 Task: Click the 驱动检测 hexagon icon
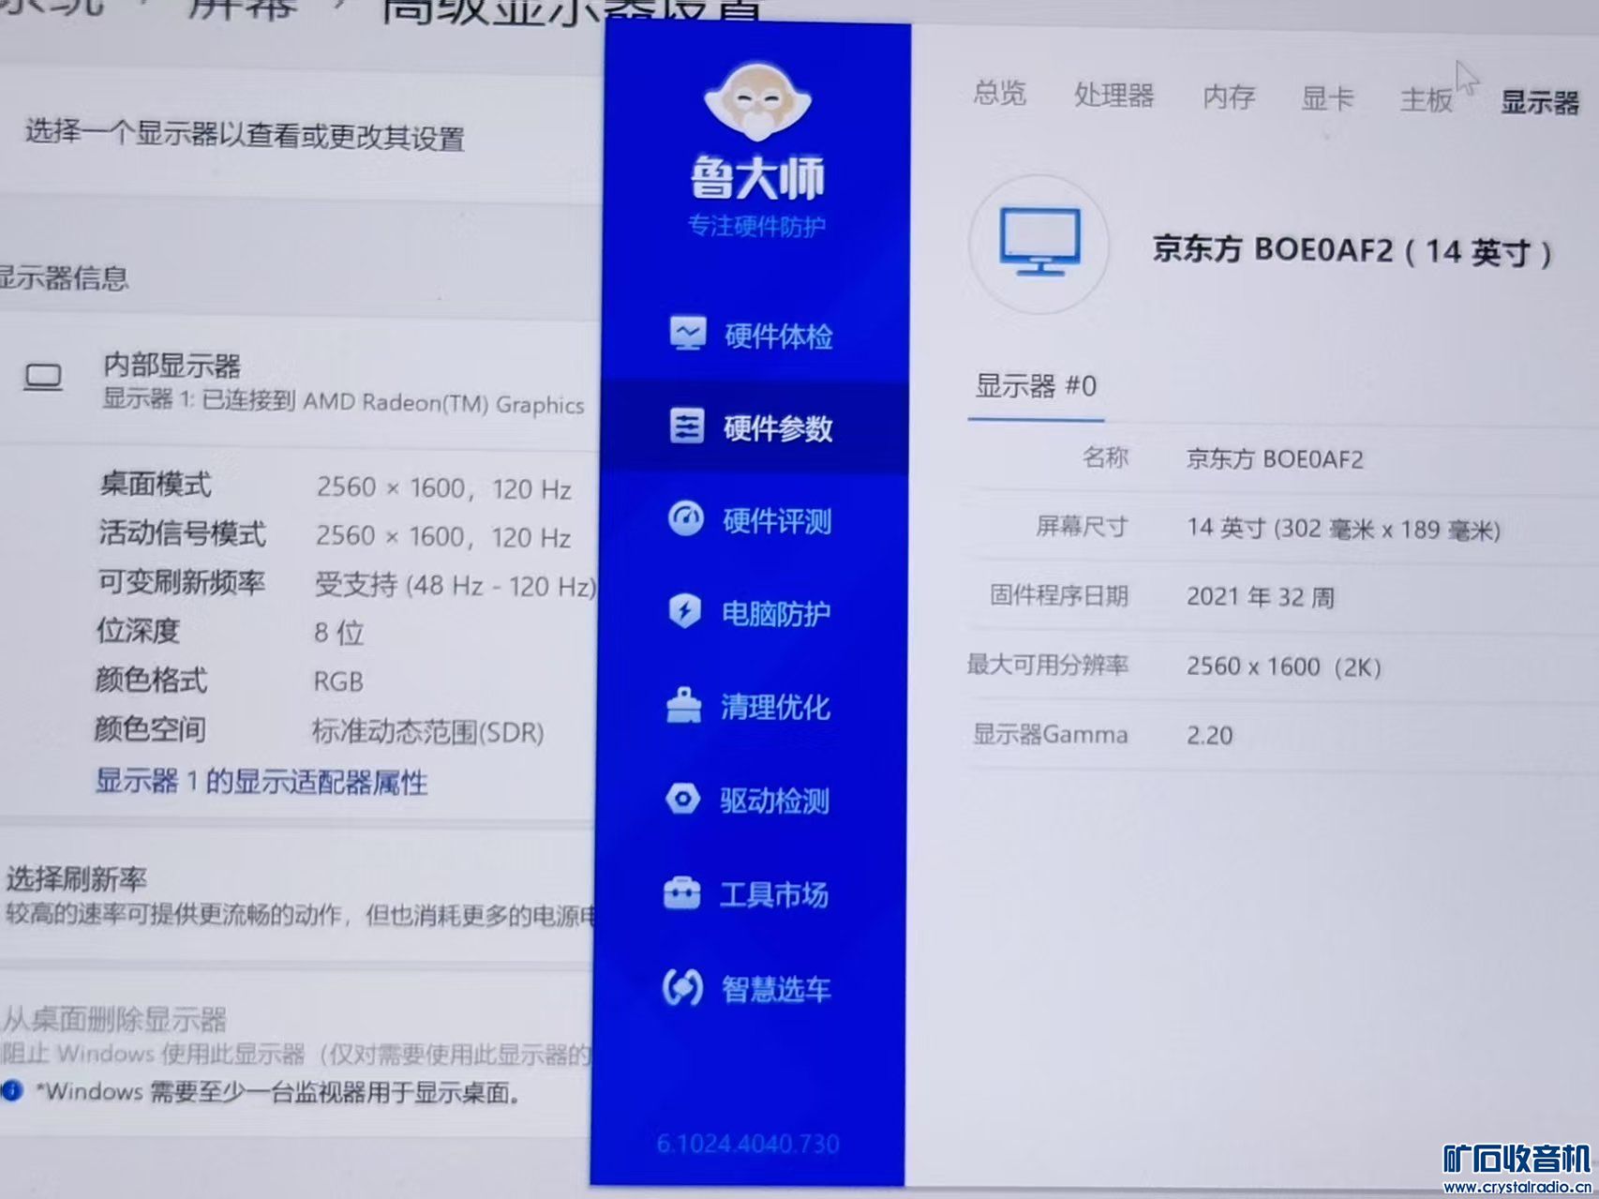pos(682,799)
